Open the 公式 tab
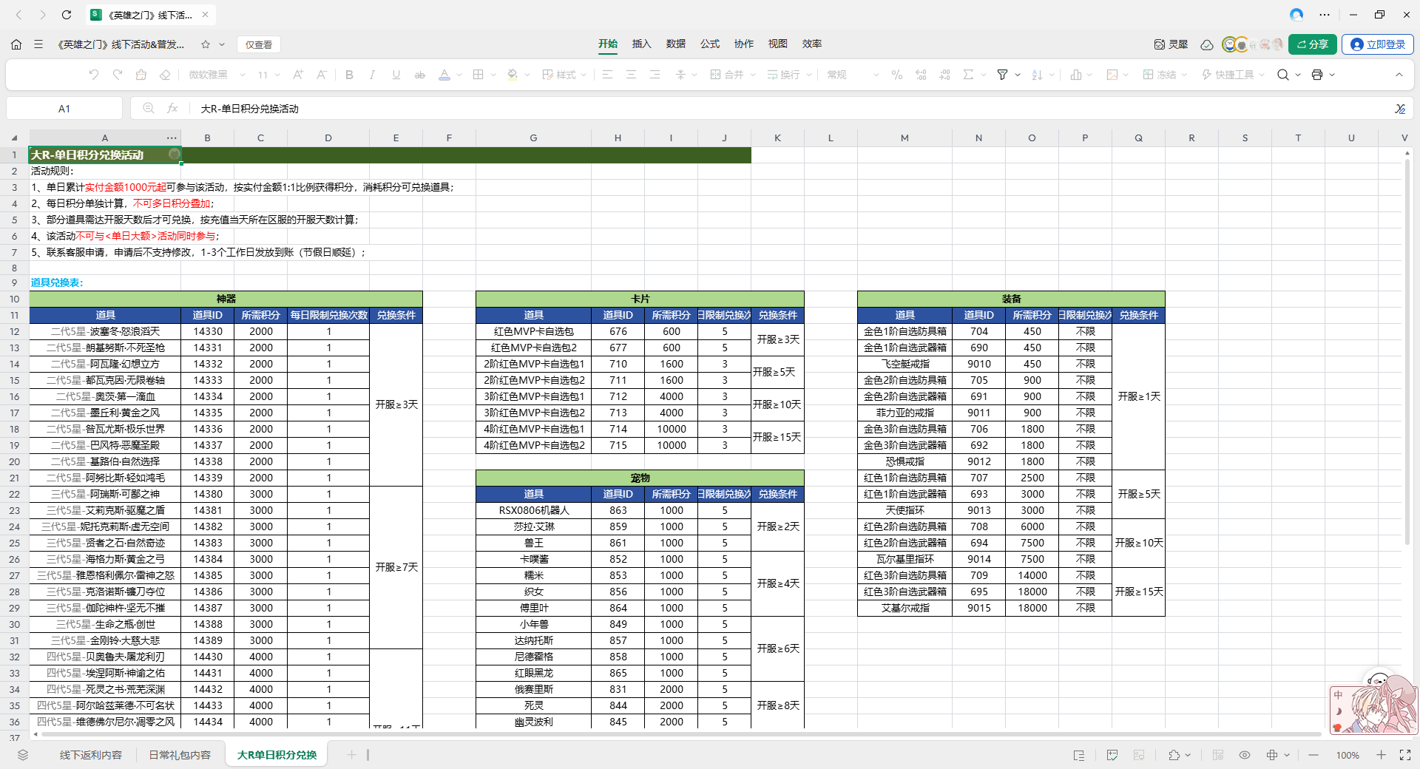Image resolution: width=1420 pixels, height=769 pixels. [x=710, y=44]
